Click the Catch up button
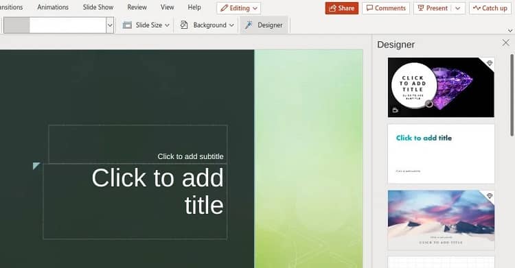This screenshot has height=268, width=515. 490,8
